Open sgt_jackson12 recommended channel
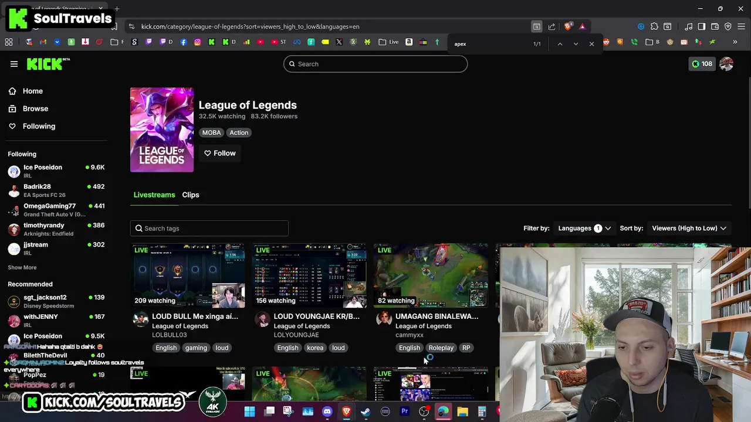 tap(56, 301)
